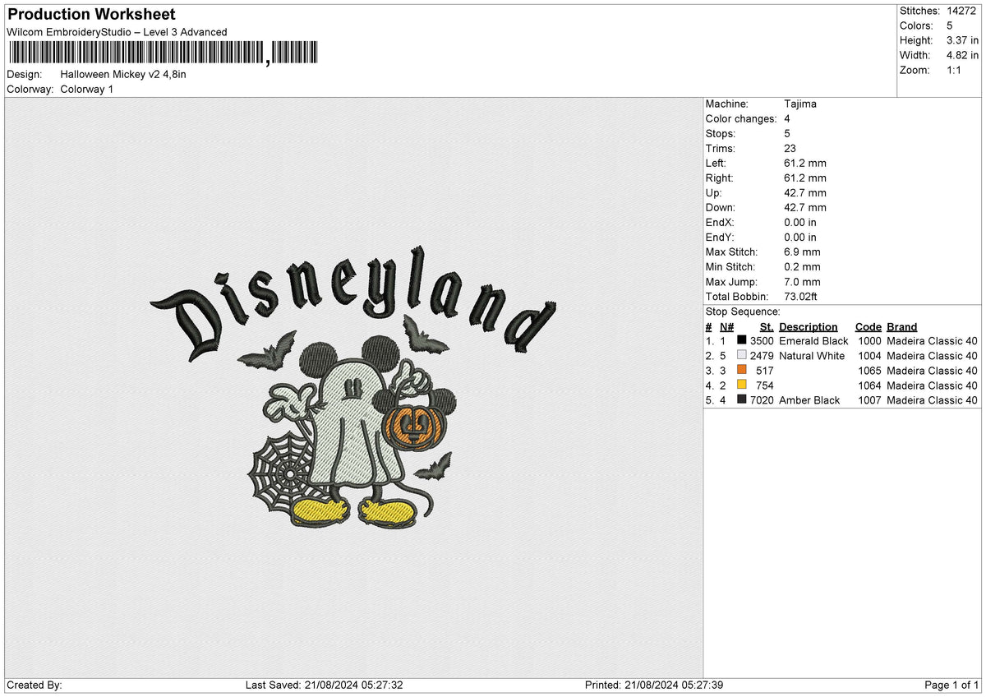Click the Natural White description
The image size is (986, 697).
pos(812,356)
